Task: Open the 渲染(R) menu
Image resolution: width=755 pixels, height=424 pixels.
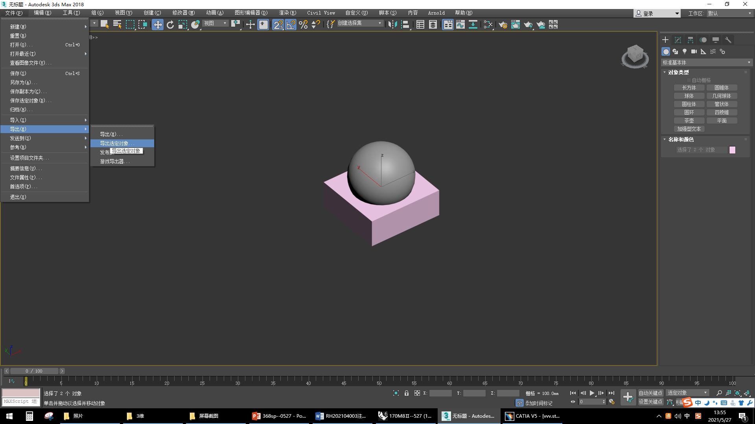Action: pos(287,13)
